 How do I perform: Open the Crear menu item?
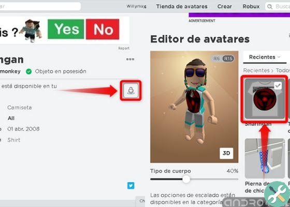(x=225, y=6)
